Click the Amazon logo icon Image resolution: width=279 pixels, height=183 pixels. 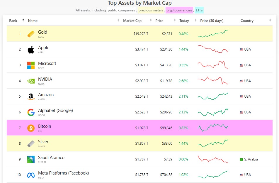click(31, 97)
